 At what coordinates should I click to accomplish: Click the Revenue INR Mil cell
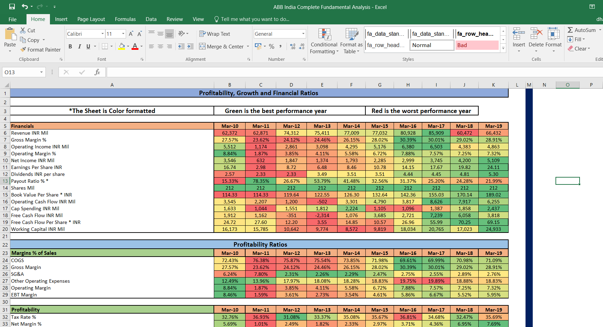112,133
